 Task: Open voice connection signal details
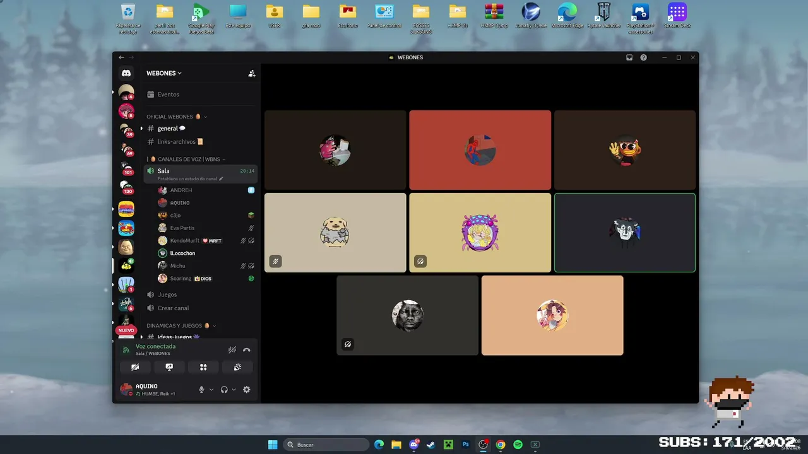pyautogui.click(x=126, y=349)
